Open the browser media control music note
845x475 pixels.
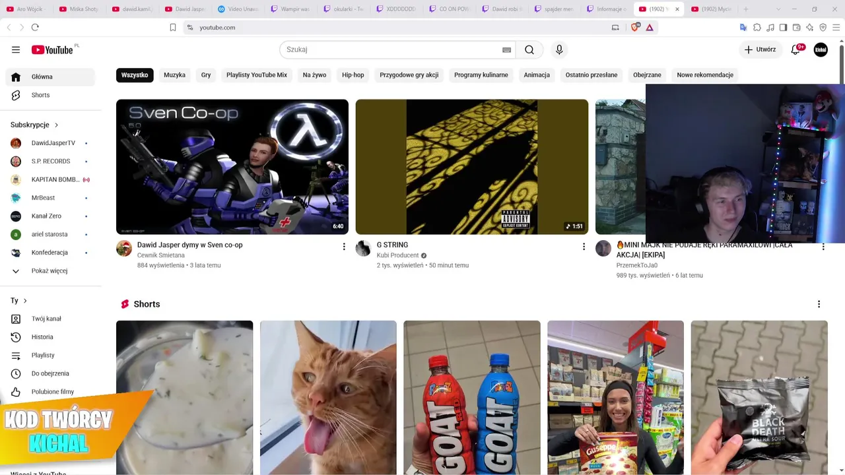770,27
